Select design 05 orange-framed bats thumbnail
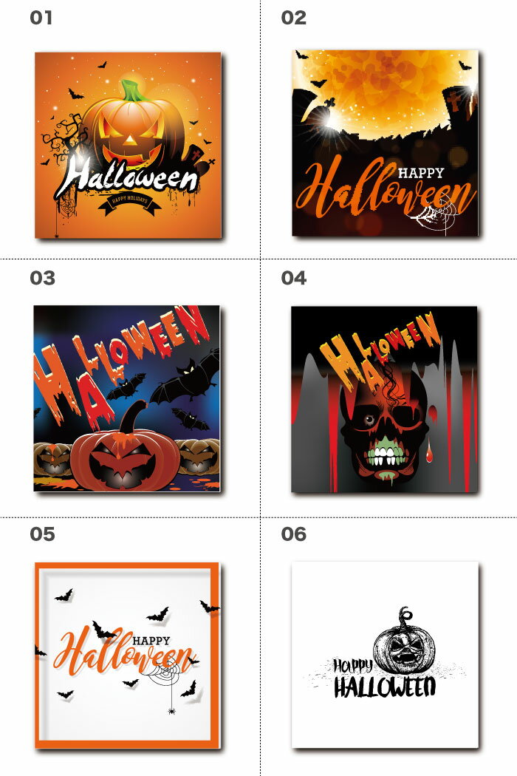The height and width of the screenshot is (776, 517). click(x=128, y=656)
